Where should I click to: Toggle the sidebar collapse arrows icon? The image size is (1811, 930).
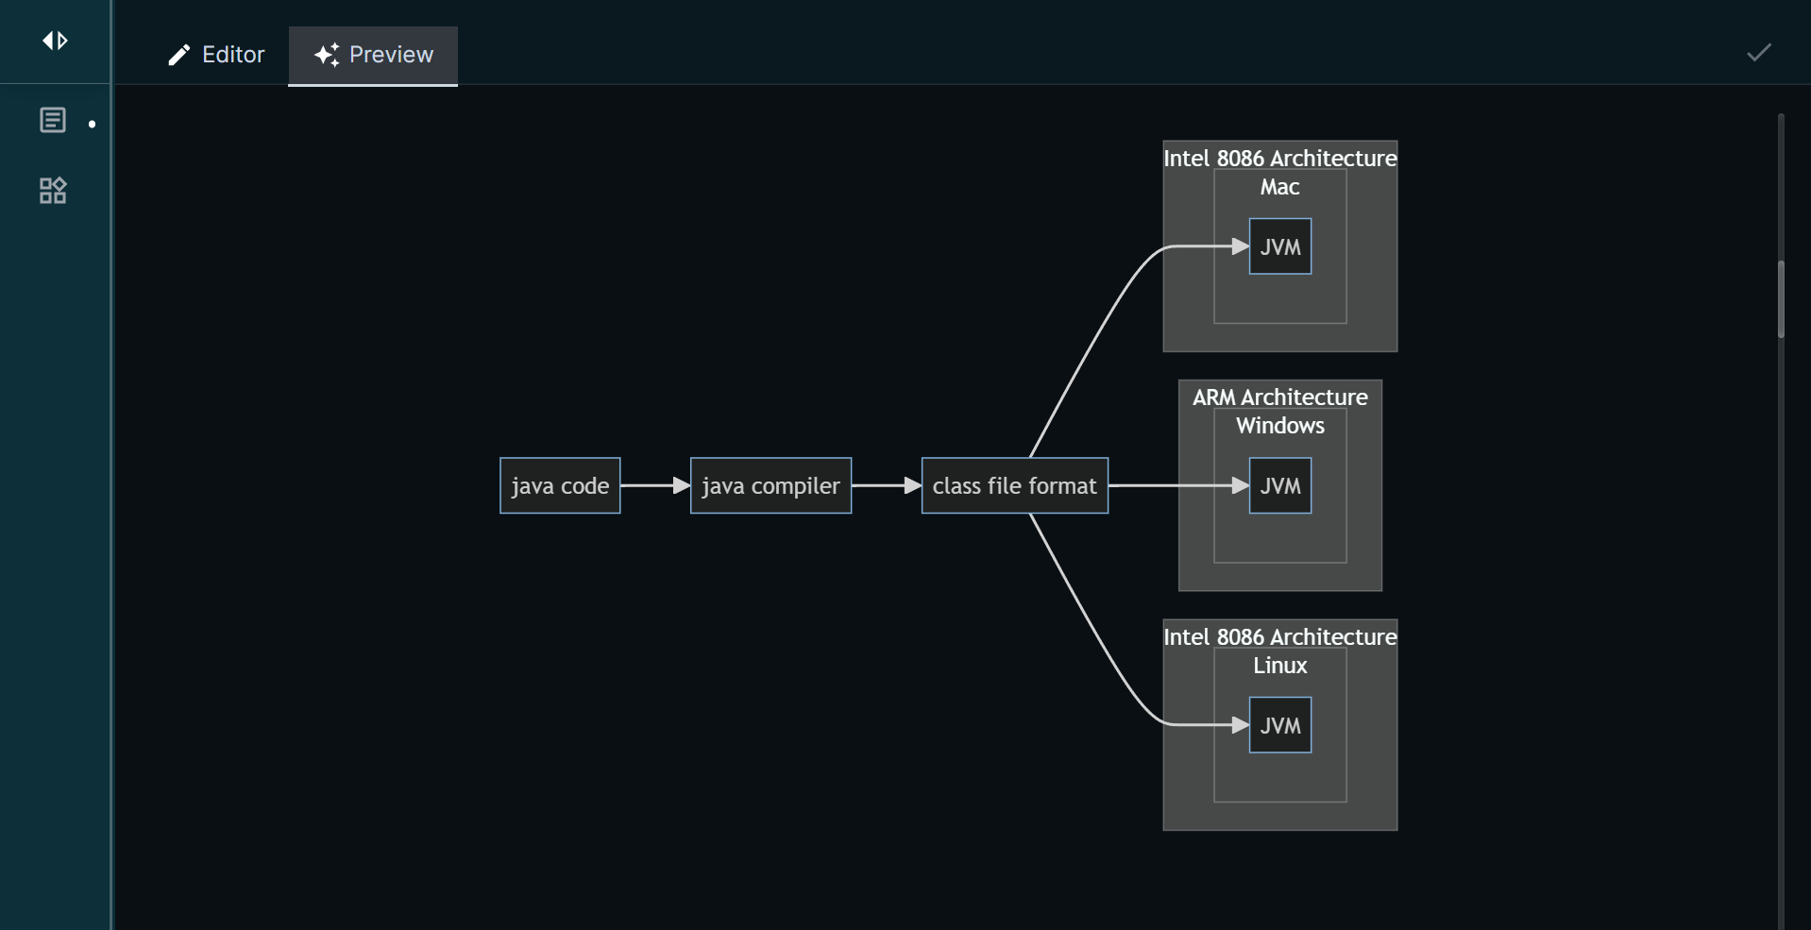tap(55, 41)
